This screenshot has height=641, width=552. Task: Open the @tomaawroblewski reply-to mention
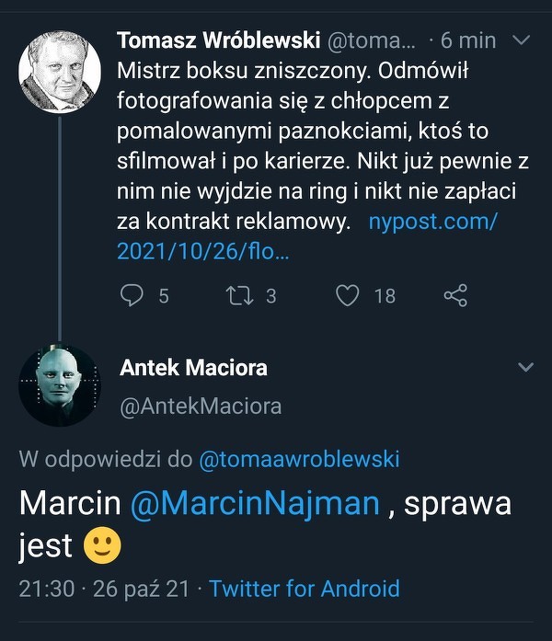point(299,460)
